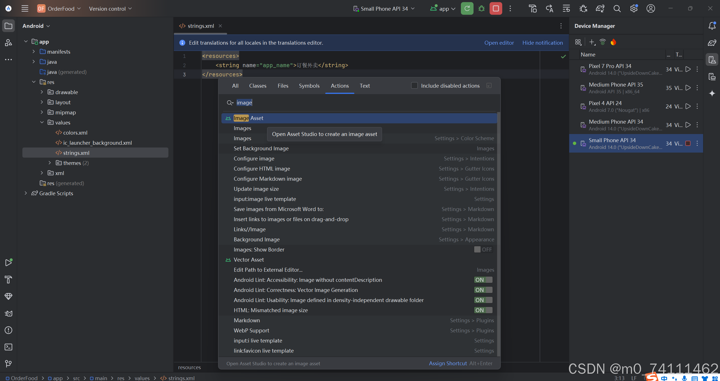Click the add device plus icon
Screen dimensions: 720x381
click(592, 42)
